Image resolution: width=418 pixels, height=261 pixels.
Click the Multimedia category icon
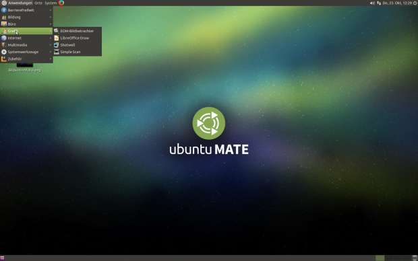coord(4,45)
